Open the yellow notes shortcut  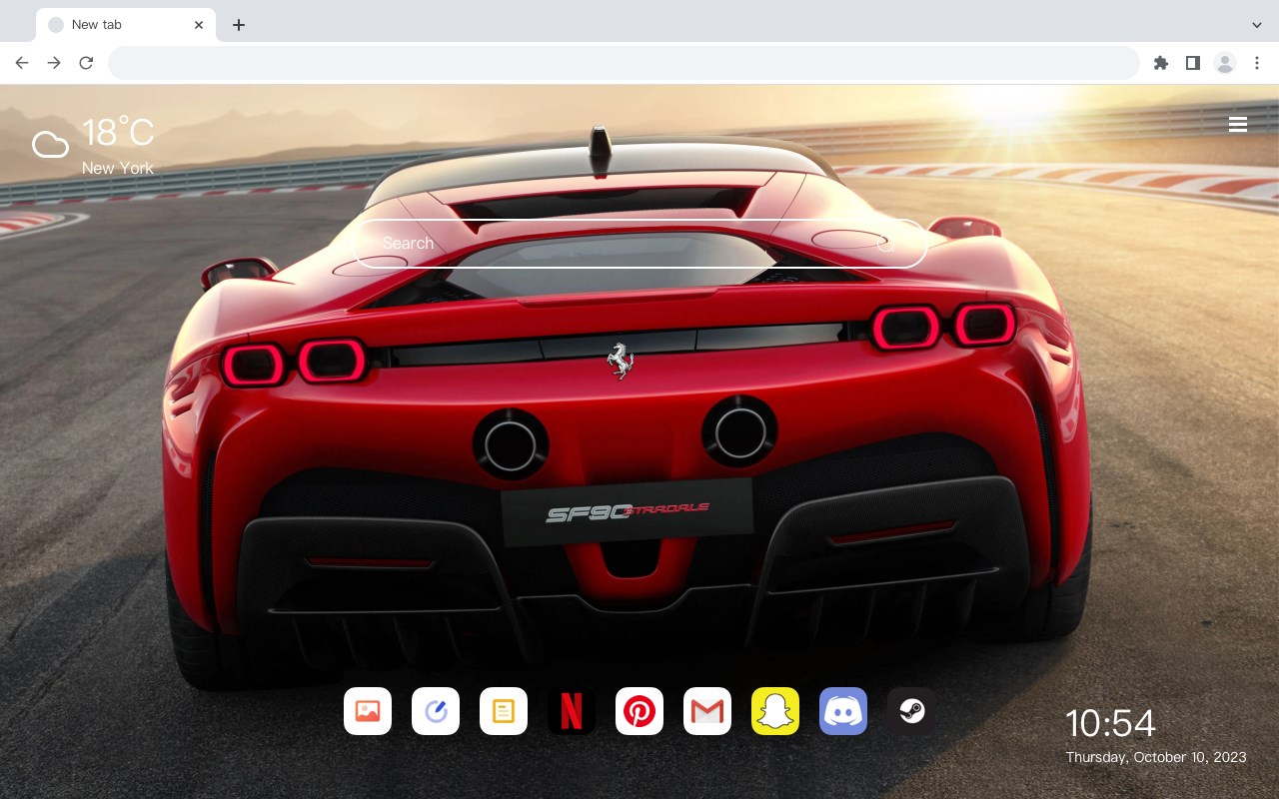pyautogui.click(x=504, y=711)
